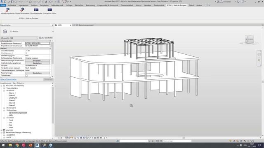Open the Autodesk app store cart icon
264x148 pixels.
click(x=238, y=2)
